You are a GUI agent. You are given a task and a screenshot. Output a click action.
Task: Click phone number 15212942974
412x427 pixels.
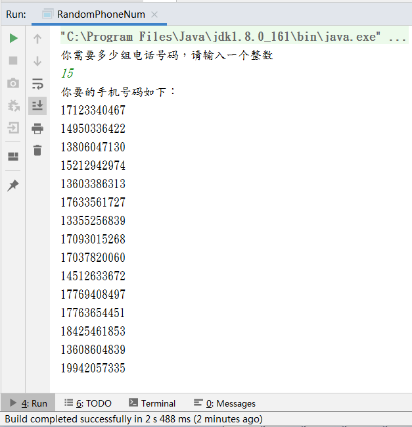click(93, 165)
